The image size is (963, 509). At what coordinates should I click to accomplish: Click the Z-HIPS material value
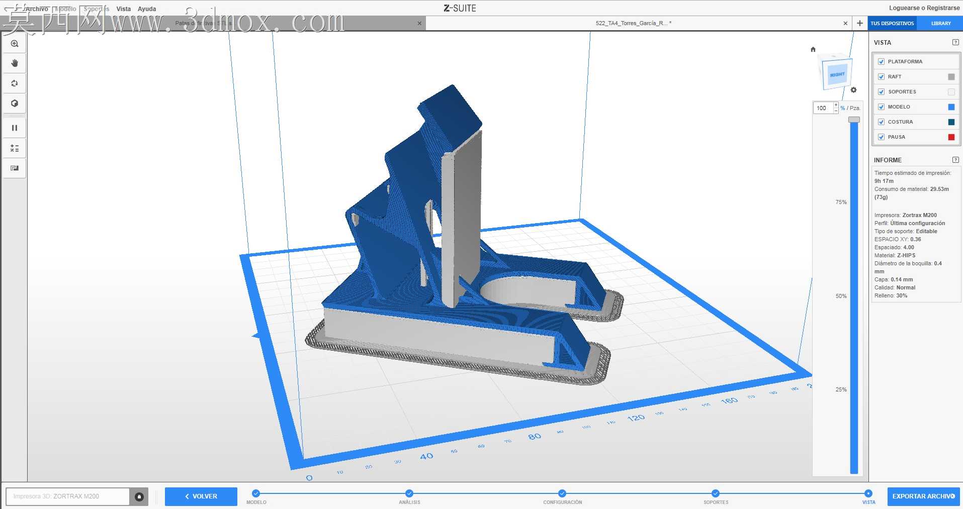906,255
